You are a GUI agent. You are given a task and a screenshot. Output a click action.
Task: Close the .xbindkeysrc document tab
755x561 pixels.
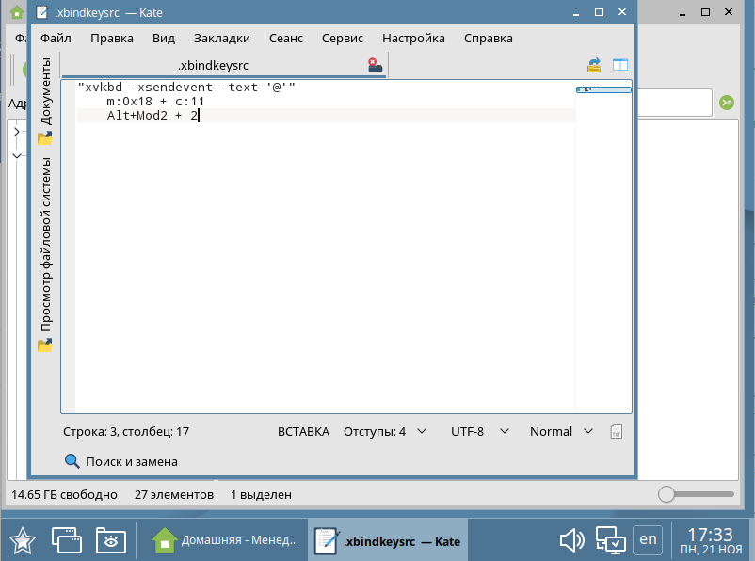(375, 65)
